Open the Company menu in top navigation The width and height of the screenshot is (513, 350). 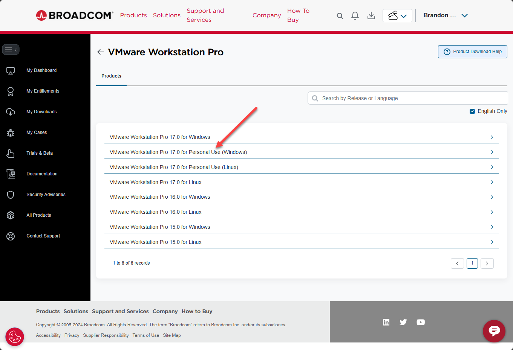click(x=267, y=15)
